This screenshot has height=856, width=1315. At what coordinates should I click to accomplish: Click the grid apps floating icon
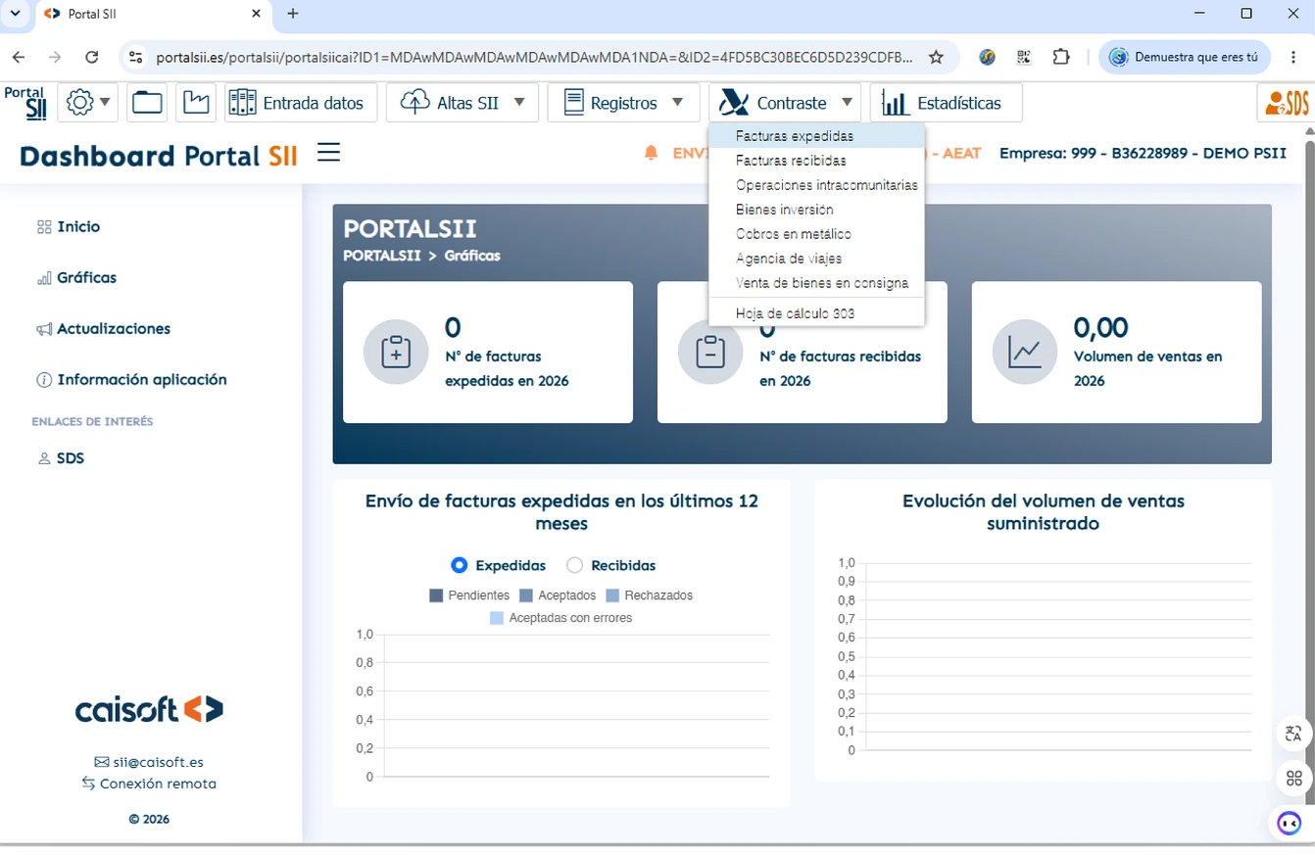(x=1293, y=779)
